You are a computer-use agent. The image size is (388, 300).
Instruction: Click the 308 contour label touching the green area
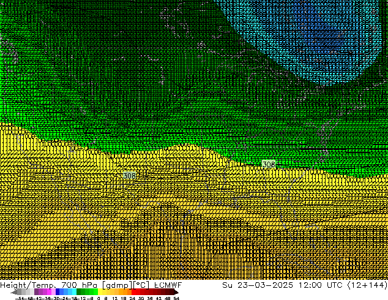(269, 164)
